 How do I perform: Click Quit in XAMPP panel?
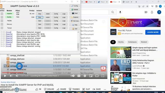75,29
